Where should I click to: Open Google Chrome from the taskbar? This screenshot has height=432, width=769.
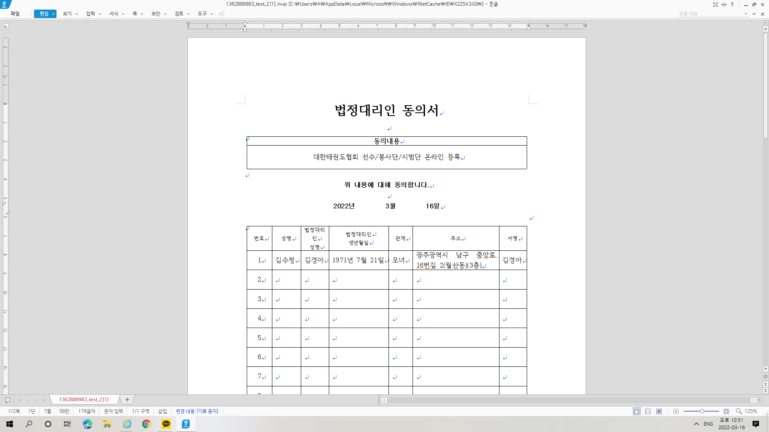tap(146, 424)
